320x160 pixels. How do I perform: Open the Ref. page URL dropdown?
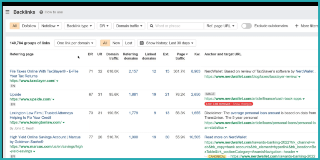coord(220,26)
